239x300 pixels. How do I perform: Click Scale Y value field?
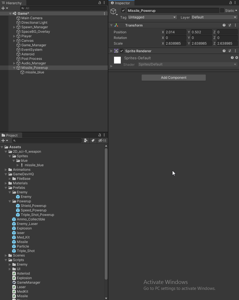(x=201, y=43)
